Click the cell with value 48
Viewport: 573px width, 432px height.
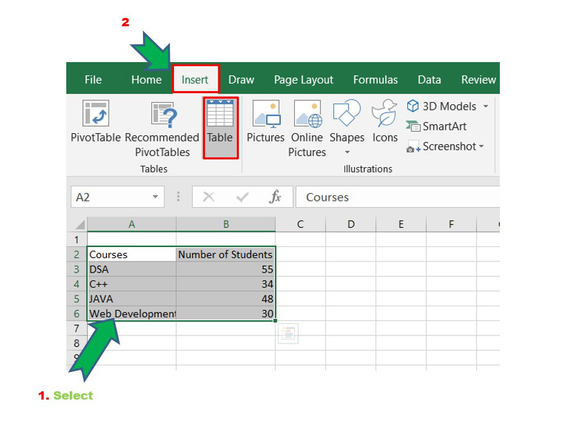click(x=226, y=299)
